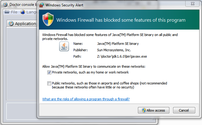Click the folder icon beside File menu
Screen dimensions: 202x125
coord(7,12)
